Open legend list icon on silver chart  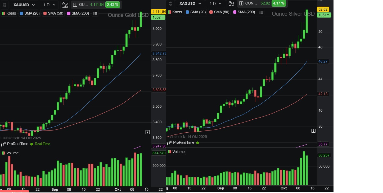pyautogui.click(x=261, y=12)
